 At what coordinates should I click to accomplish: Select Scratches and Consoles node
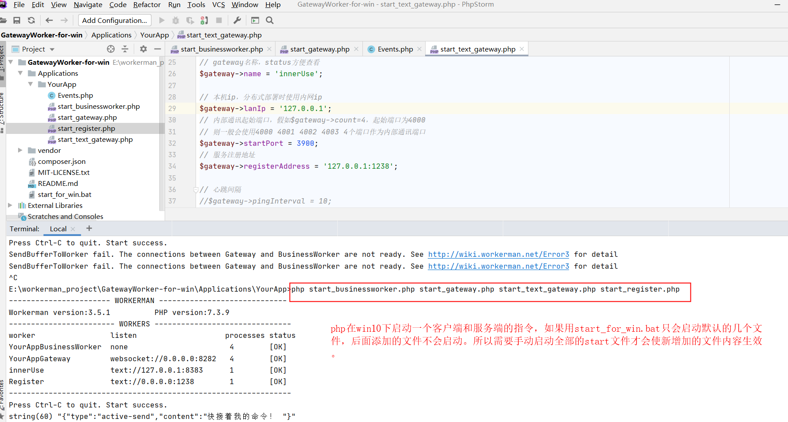pos(65,216)
